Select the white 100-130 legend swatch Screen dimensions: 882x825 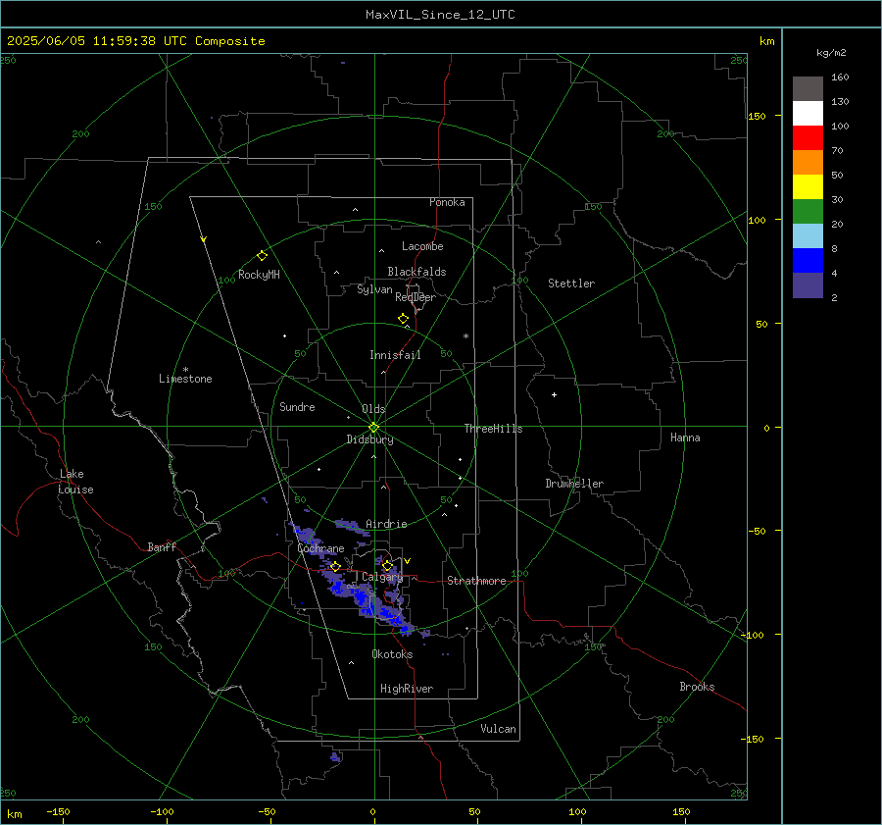[x=808, y=114]
